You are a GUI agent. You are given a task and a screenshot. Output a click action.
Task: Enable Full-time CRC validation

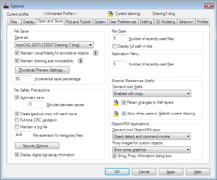[x=17, y=120]
